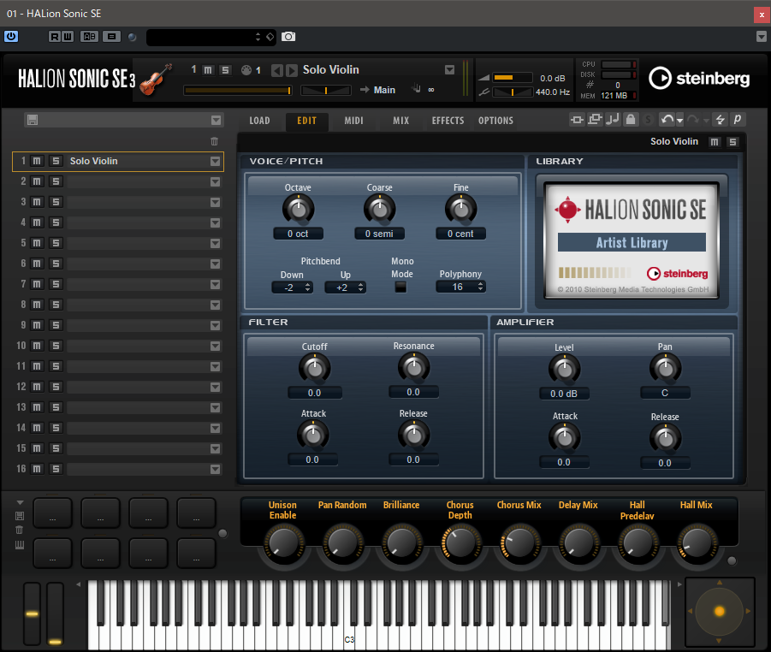Click the save multi-program disk icon
The image size is (771, 652).
(x=33, y=120)
